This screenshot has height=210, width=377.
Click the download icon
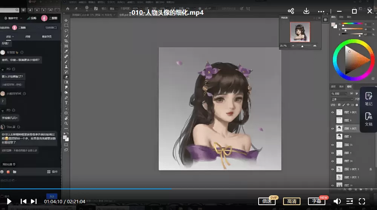point(307,11)
